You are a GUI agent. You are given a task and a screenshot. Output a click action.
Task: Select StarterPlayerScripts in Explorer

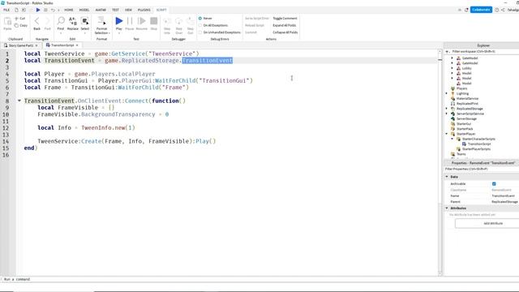476,149
